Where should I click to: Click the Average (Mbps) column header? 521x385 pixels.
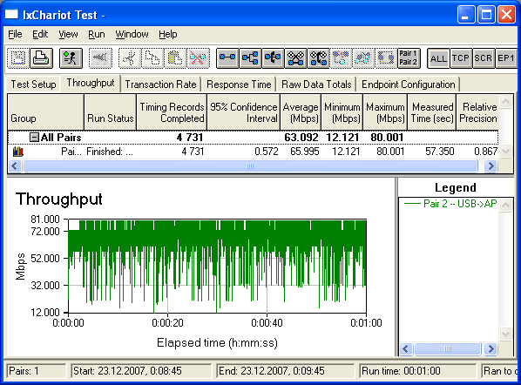point(301,112)
